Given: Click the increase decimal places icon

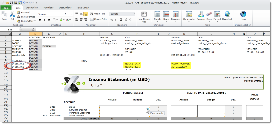Looking at the screenshot, I should [x=126, y=20].
